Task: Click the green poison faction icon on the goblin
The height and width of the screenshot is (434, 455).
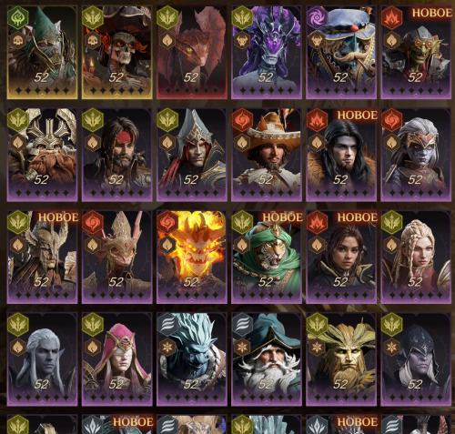Action: (x=18, y=17)
